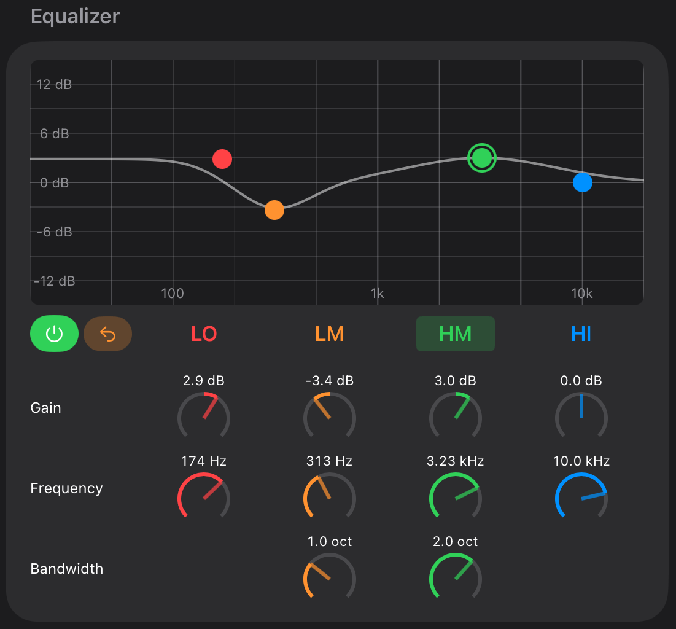Click the HI Frequency knob at 10.0 kHz
The width and height of the screenshot is (676, 629).
(x=581, y=498)
